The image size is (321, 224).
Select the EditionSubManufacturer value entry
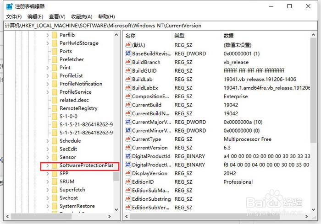pos(150,190)
